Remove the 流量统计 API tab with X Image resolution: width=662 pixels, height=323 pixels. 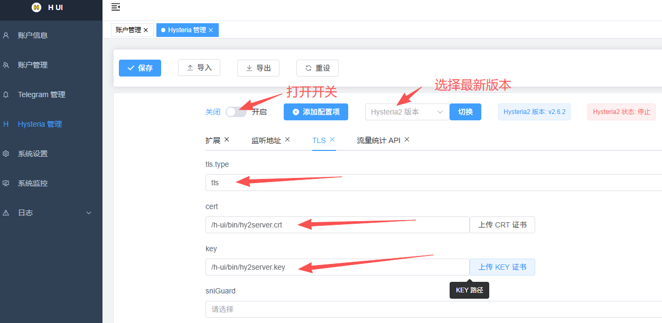407,140
